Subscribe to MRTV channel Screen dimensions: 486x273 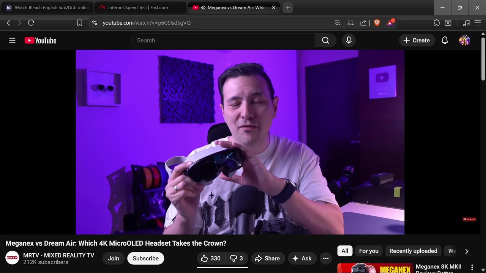(146, 258)
